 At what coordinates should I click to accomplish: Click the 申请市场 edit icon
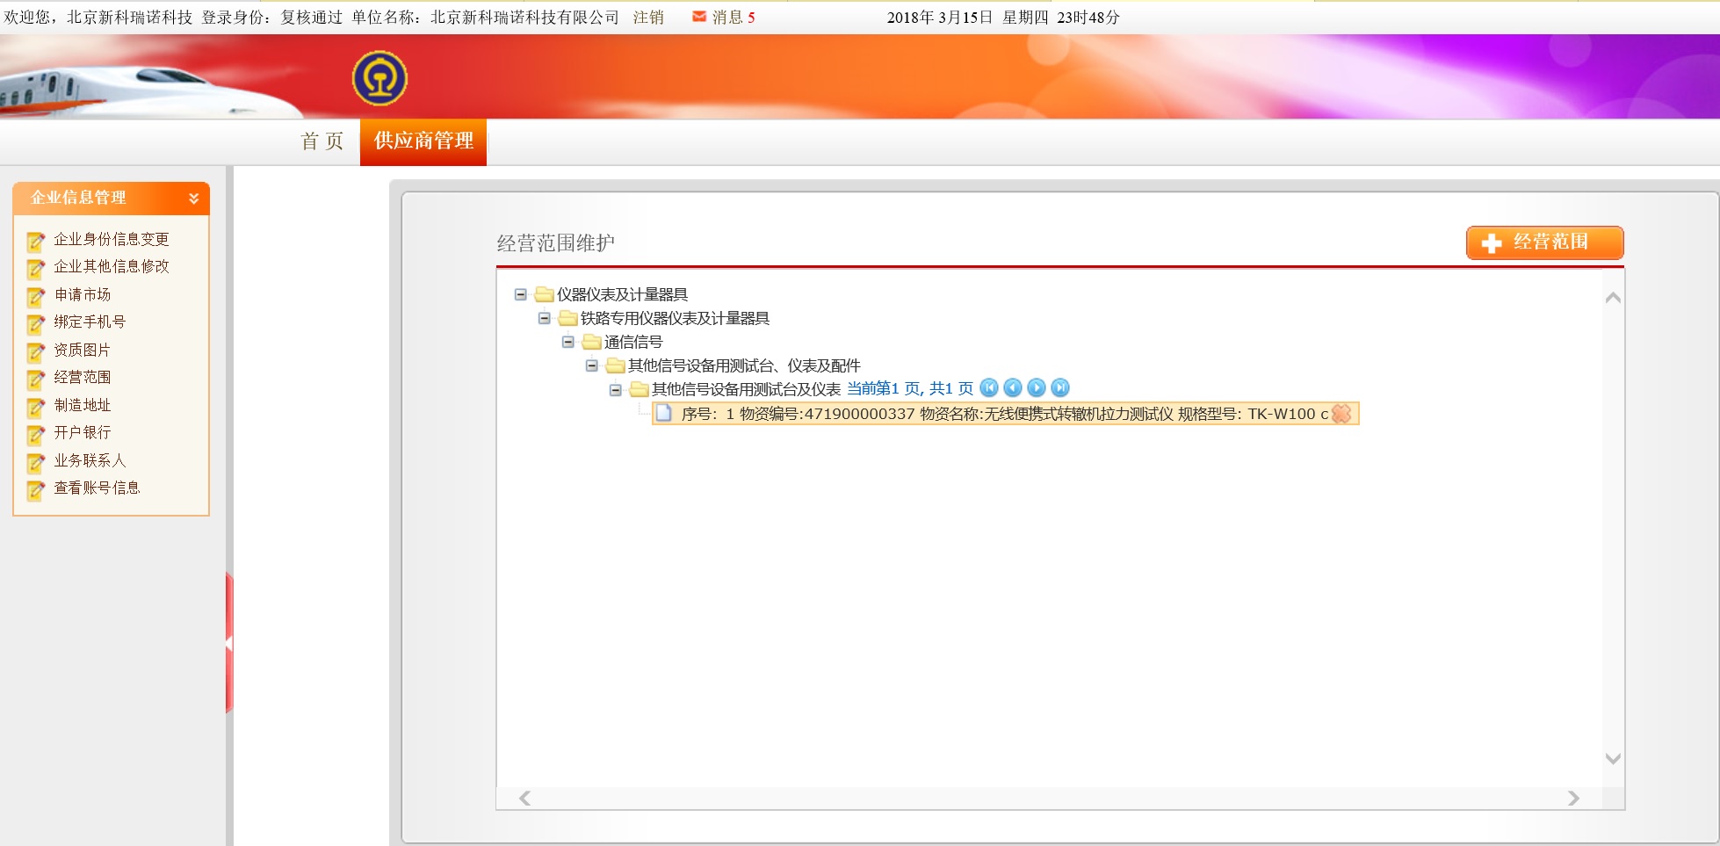(x=35, y=296)
